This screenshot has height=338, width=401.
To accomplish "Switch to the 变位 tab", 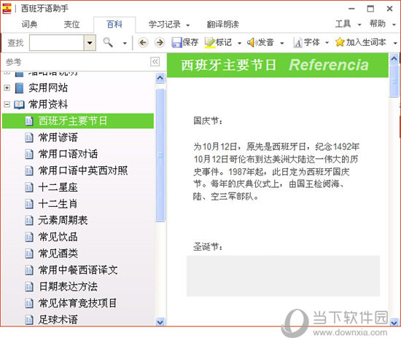I will pos(71,25).
